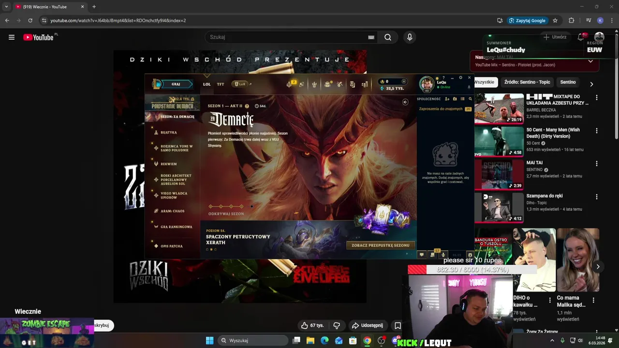619x348 pixels.
Task: Open File Explorer from the taskbar
Action: pyautogui.click(x=310, y=340)
